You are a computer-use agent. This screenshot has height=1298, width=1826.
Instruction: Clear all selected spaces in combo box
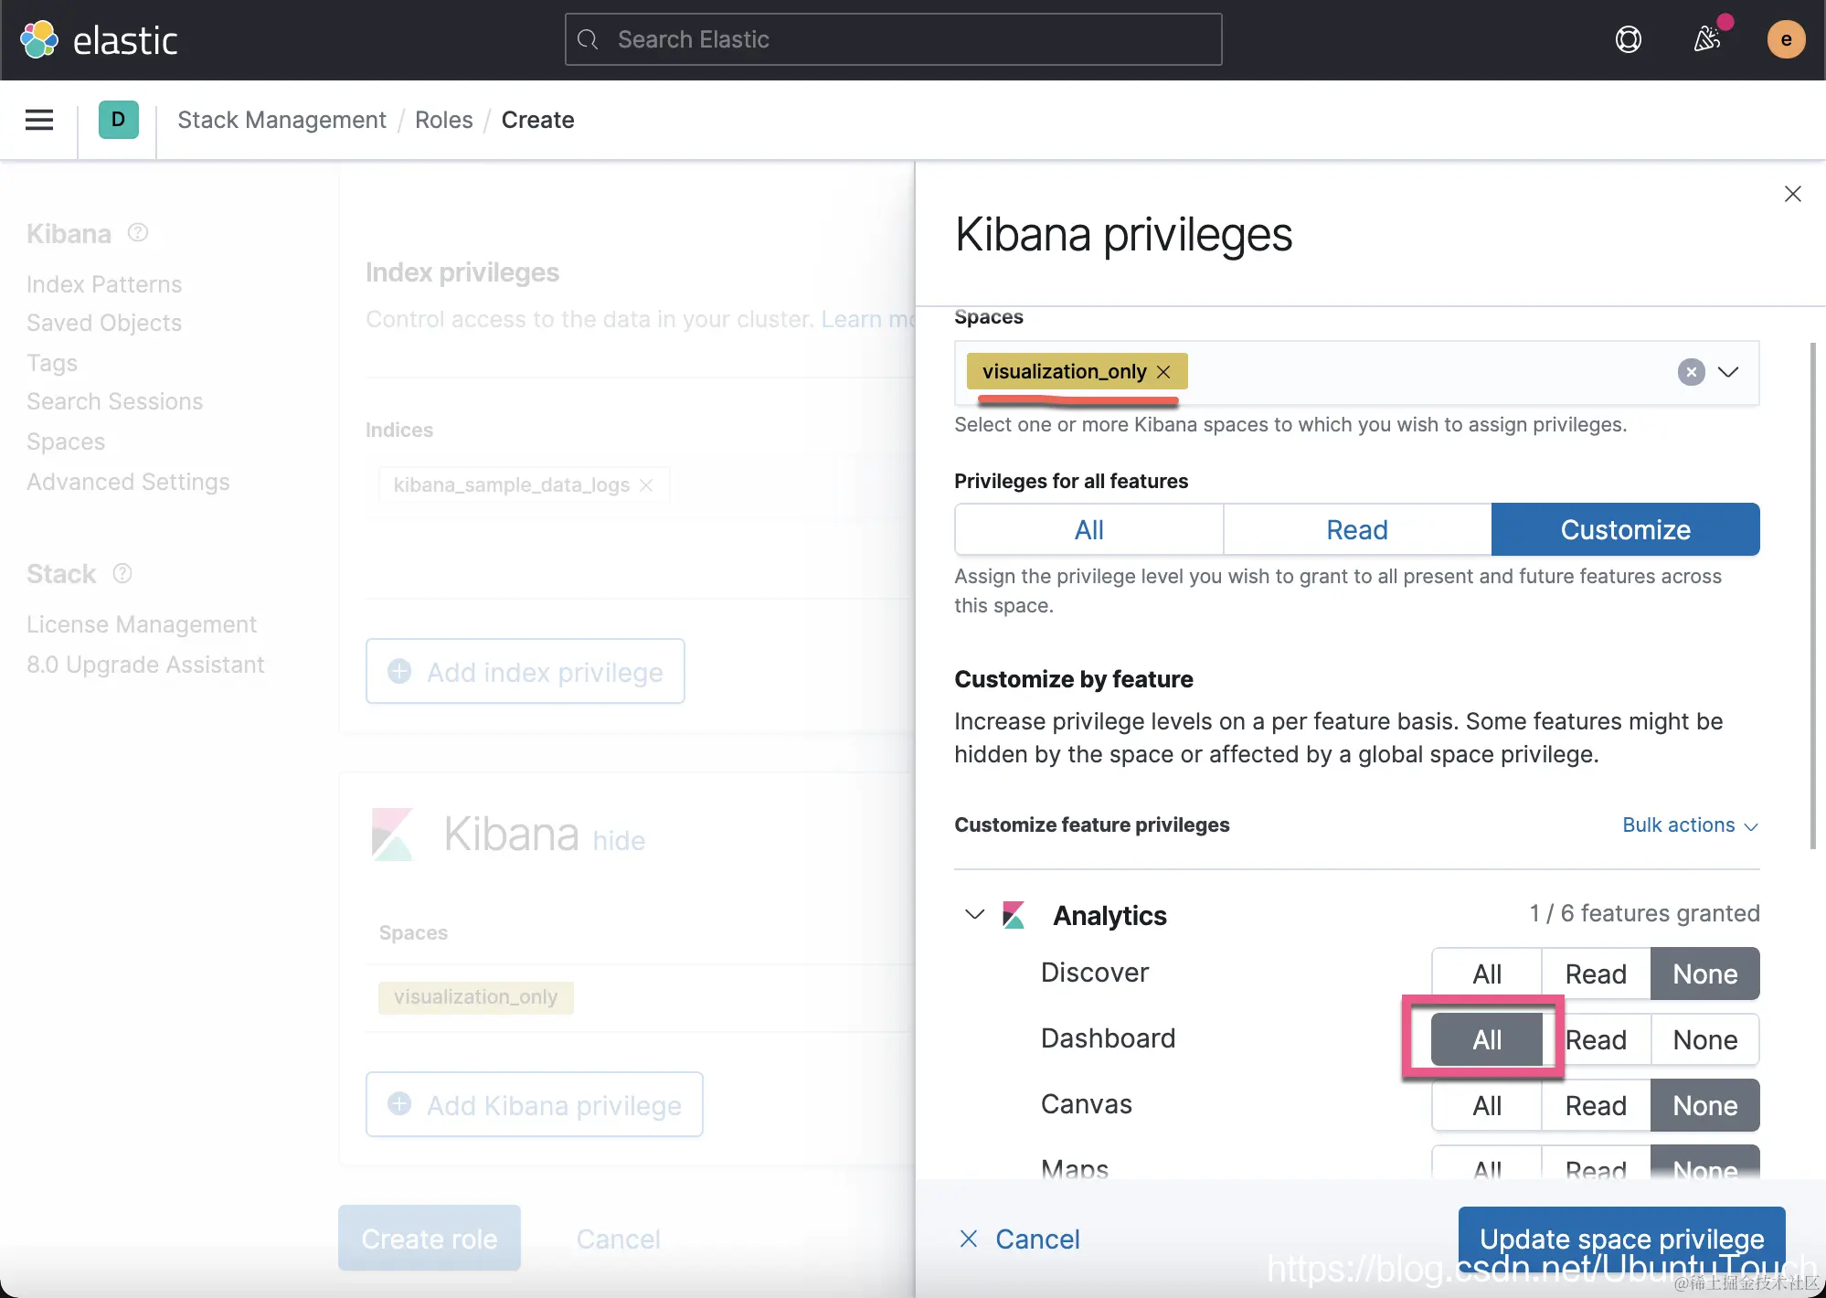[x=1691, y=372]
